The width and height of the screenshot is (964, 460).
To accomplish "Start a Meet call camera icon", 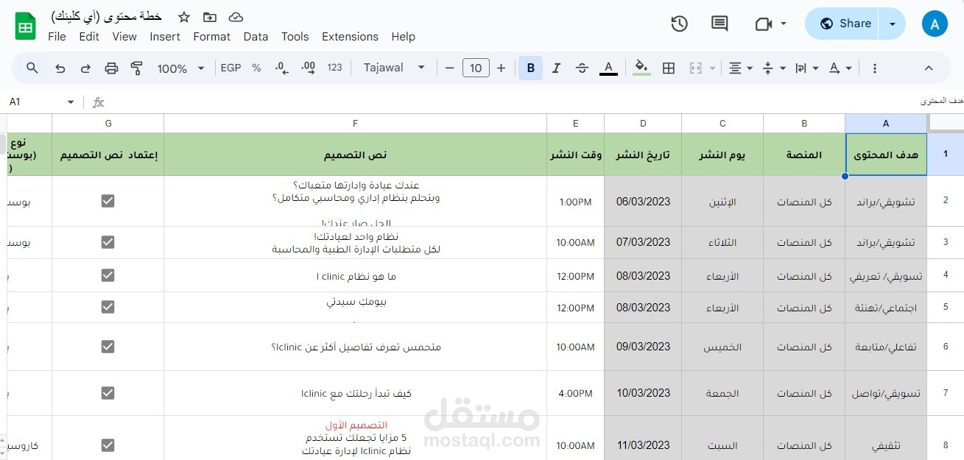I will [x=763, y=24].
